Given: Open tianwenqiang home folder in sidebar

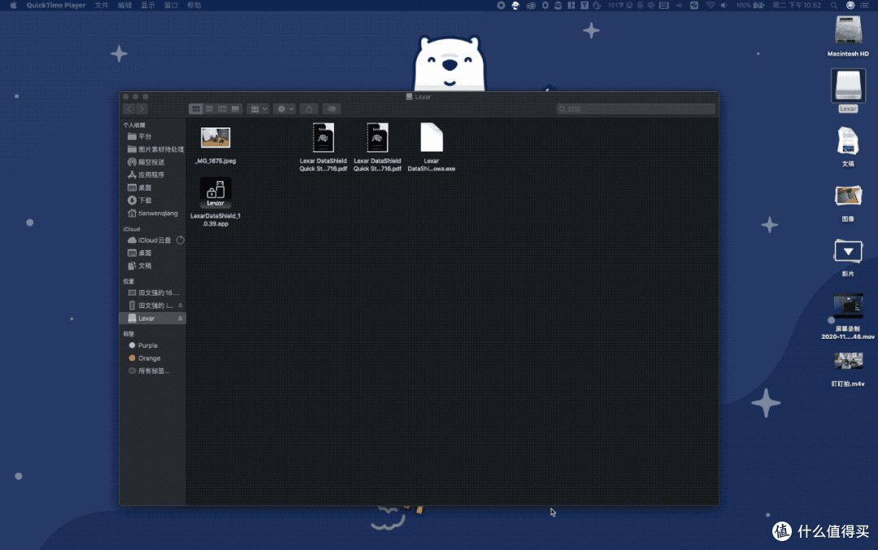Looking at the screenshot, I should (x=152, y=213).
